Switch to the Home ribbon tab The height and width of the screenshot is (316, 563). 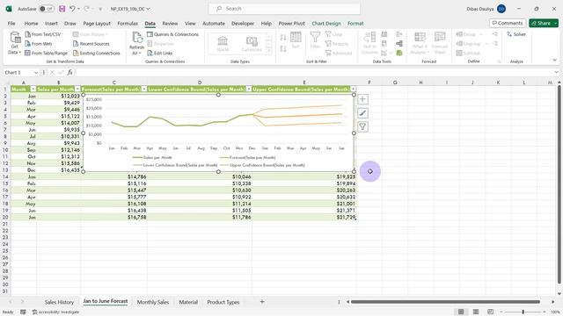coord(32,24)
